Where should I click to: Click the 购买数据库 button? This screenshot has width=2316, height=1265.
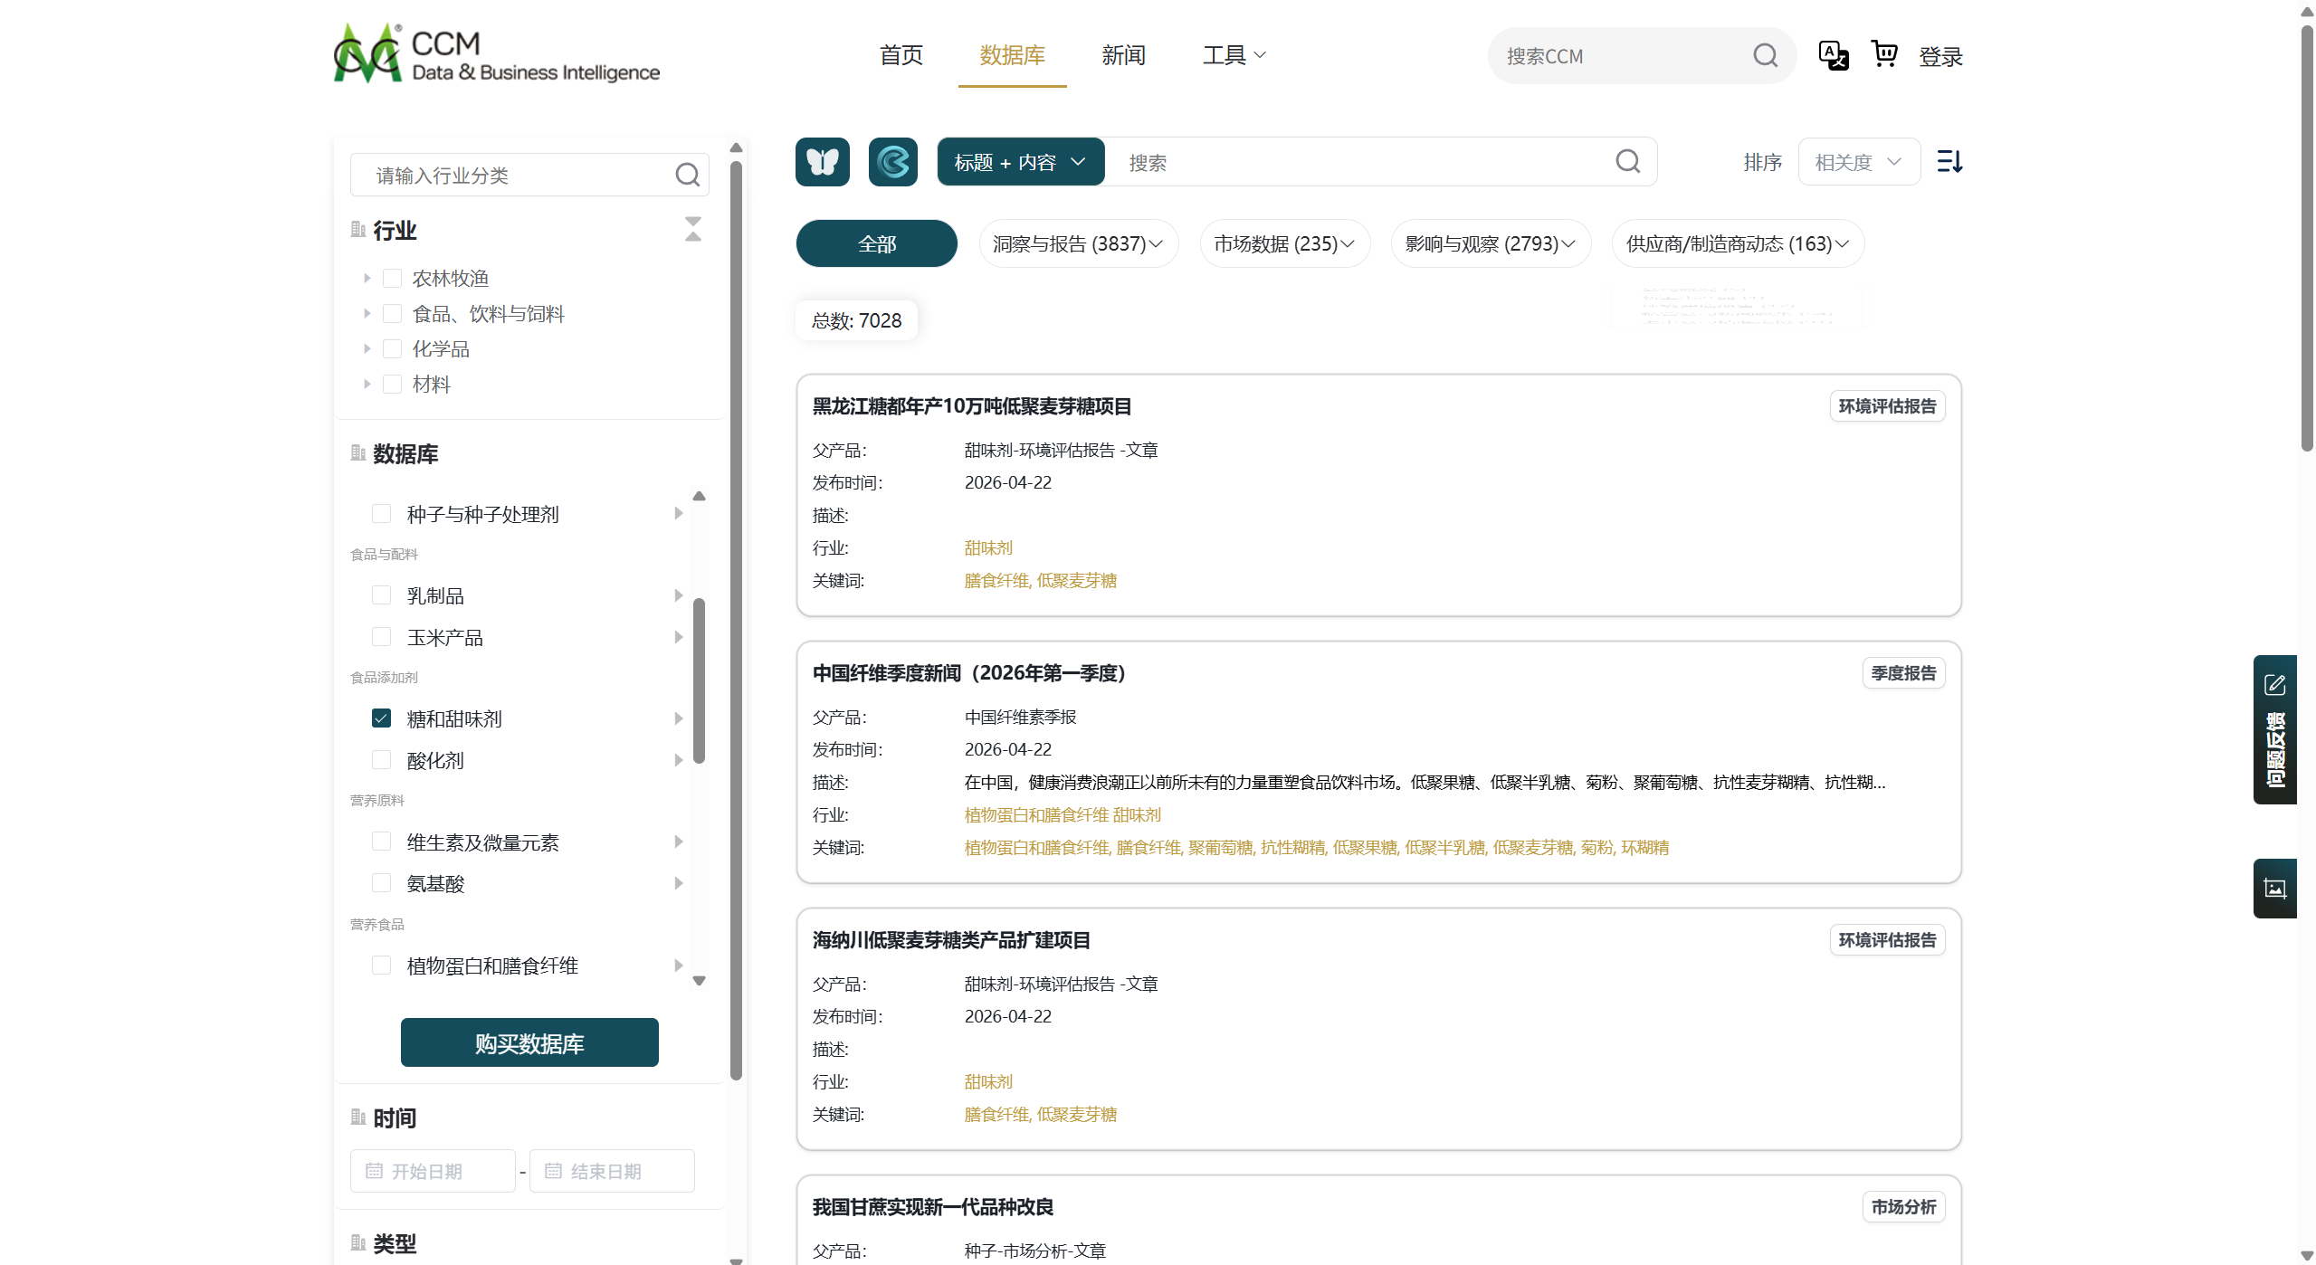[529, 1043]
